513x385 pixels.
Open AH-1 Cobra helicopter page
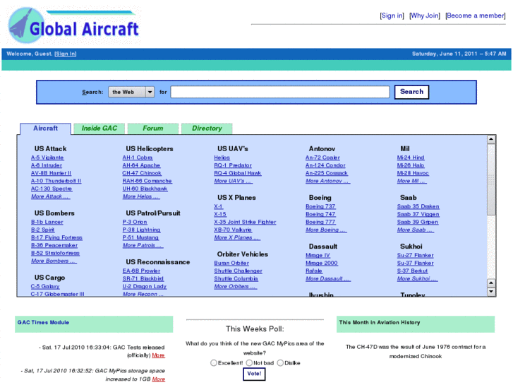point(138,158)
